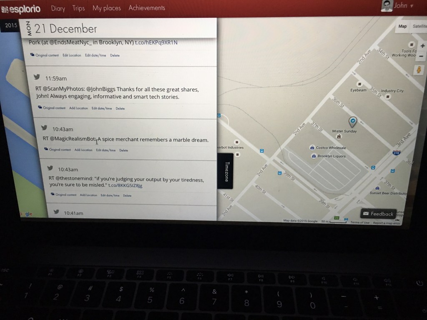Image resolution: width=427 pixels, height=320 pixels.
Task: Open the Timezone side tab
Action: (226, 171)
